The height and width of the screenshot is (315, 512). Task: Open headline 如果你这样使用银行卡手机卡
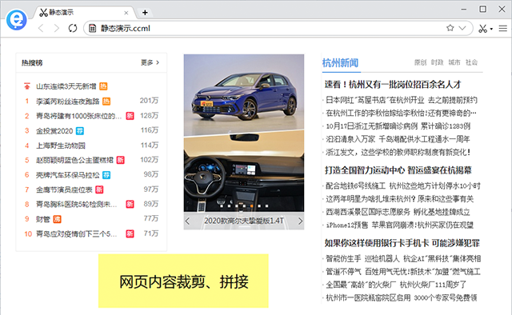[x=402, y=243]
